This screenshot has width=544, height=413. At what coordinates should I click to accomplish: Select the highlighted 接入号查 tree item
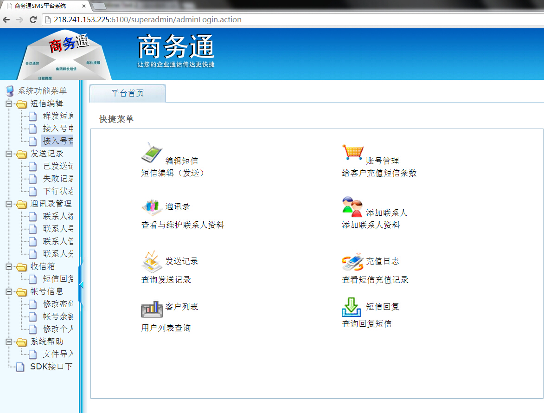(58, 141)
